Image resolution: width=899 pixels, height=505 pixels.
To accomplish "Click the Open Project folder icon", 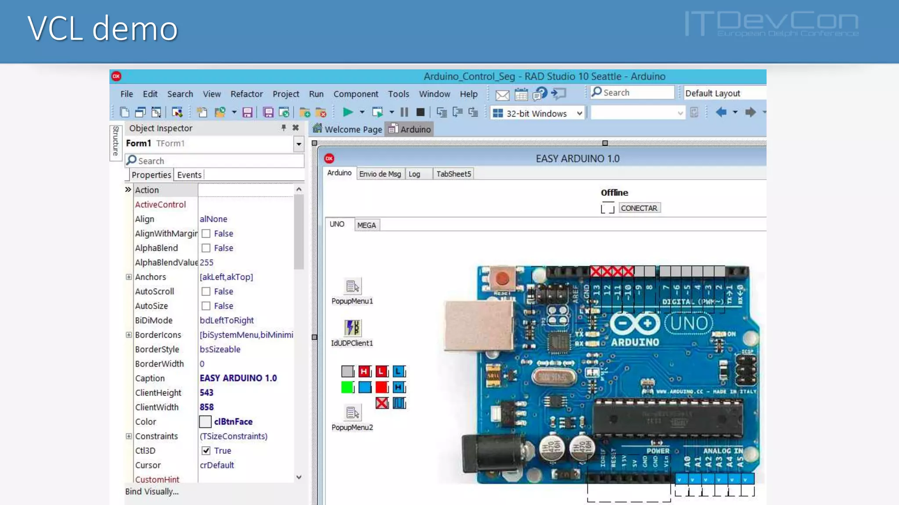I will click(x=219, y=113).
